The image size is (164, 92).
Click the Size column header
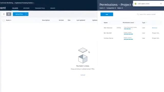[x=69, y=20]
